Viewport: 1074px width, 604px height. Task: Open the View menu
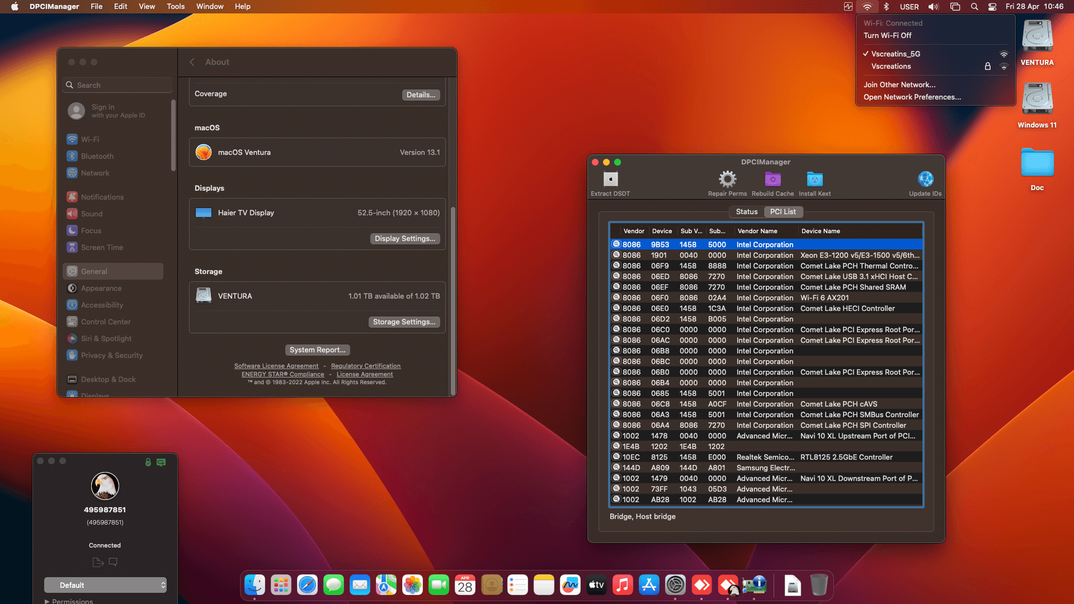click(147, 7)
